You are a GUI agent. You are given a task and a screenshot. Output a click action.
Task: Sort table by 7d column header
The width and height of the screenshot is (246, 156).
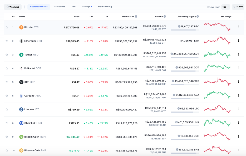(107, 17)
